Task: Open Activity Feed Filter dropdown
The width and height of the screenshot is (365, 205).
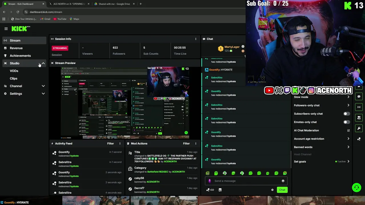Action: (x=110, y=143)
